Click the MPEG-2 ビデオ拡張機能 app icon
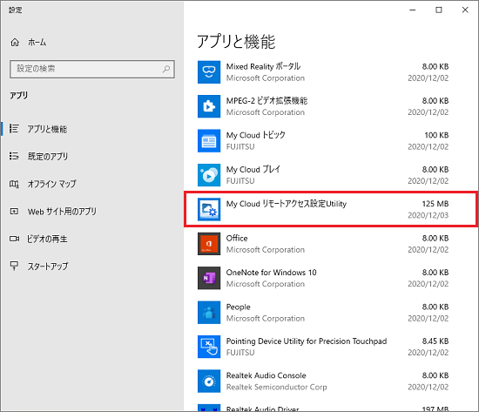 [209, 106]
